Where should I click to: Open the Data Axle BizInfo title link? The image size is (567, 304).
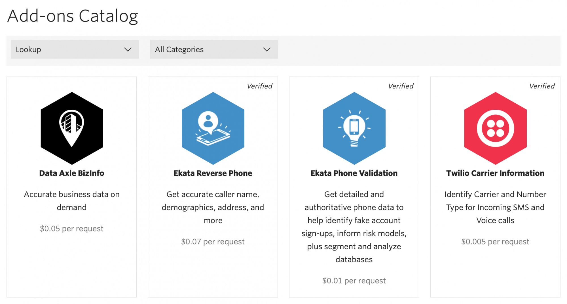tap(72, 173)
